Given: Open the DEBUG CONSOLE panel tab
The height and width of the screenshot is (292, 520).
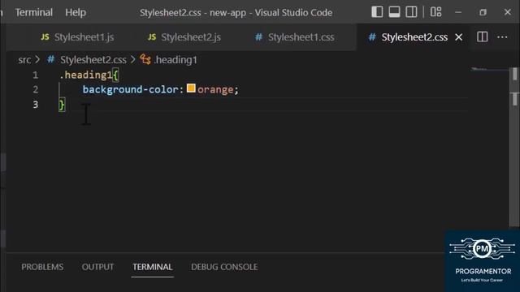Looking at the screenshot, I should tap(224, 267).
